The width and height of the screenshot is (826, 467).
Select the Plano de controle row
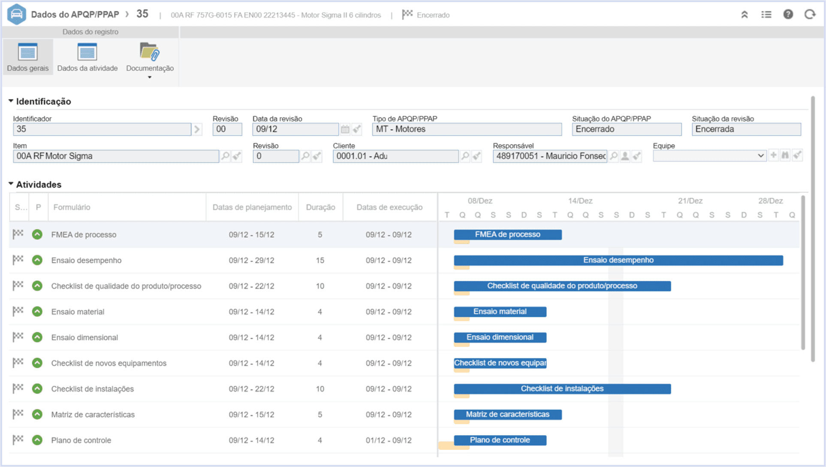coord(223,440)
